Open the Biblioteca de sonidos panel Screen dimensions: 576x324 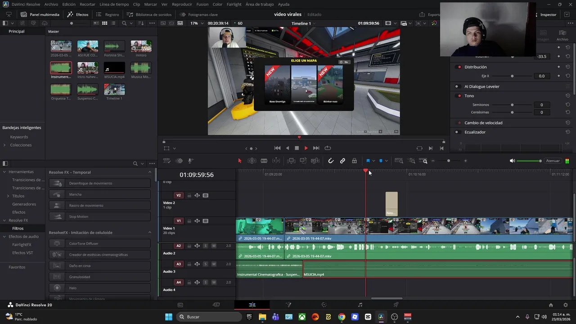coord(149,14)
